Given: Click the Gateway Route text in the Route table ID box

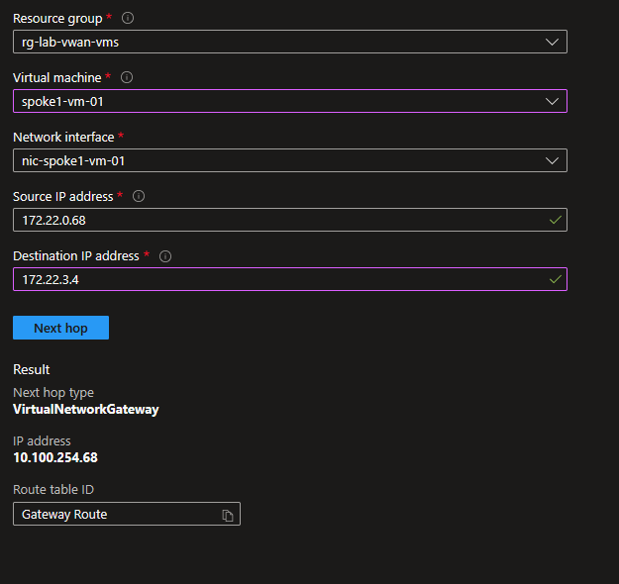Looking at the screenshot, I should pos(63,515).
